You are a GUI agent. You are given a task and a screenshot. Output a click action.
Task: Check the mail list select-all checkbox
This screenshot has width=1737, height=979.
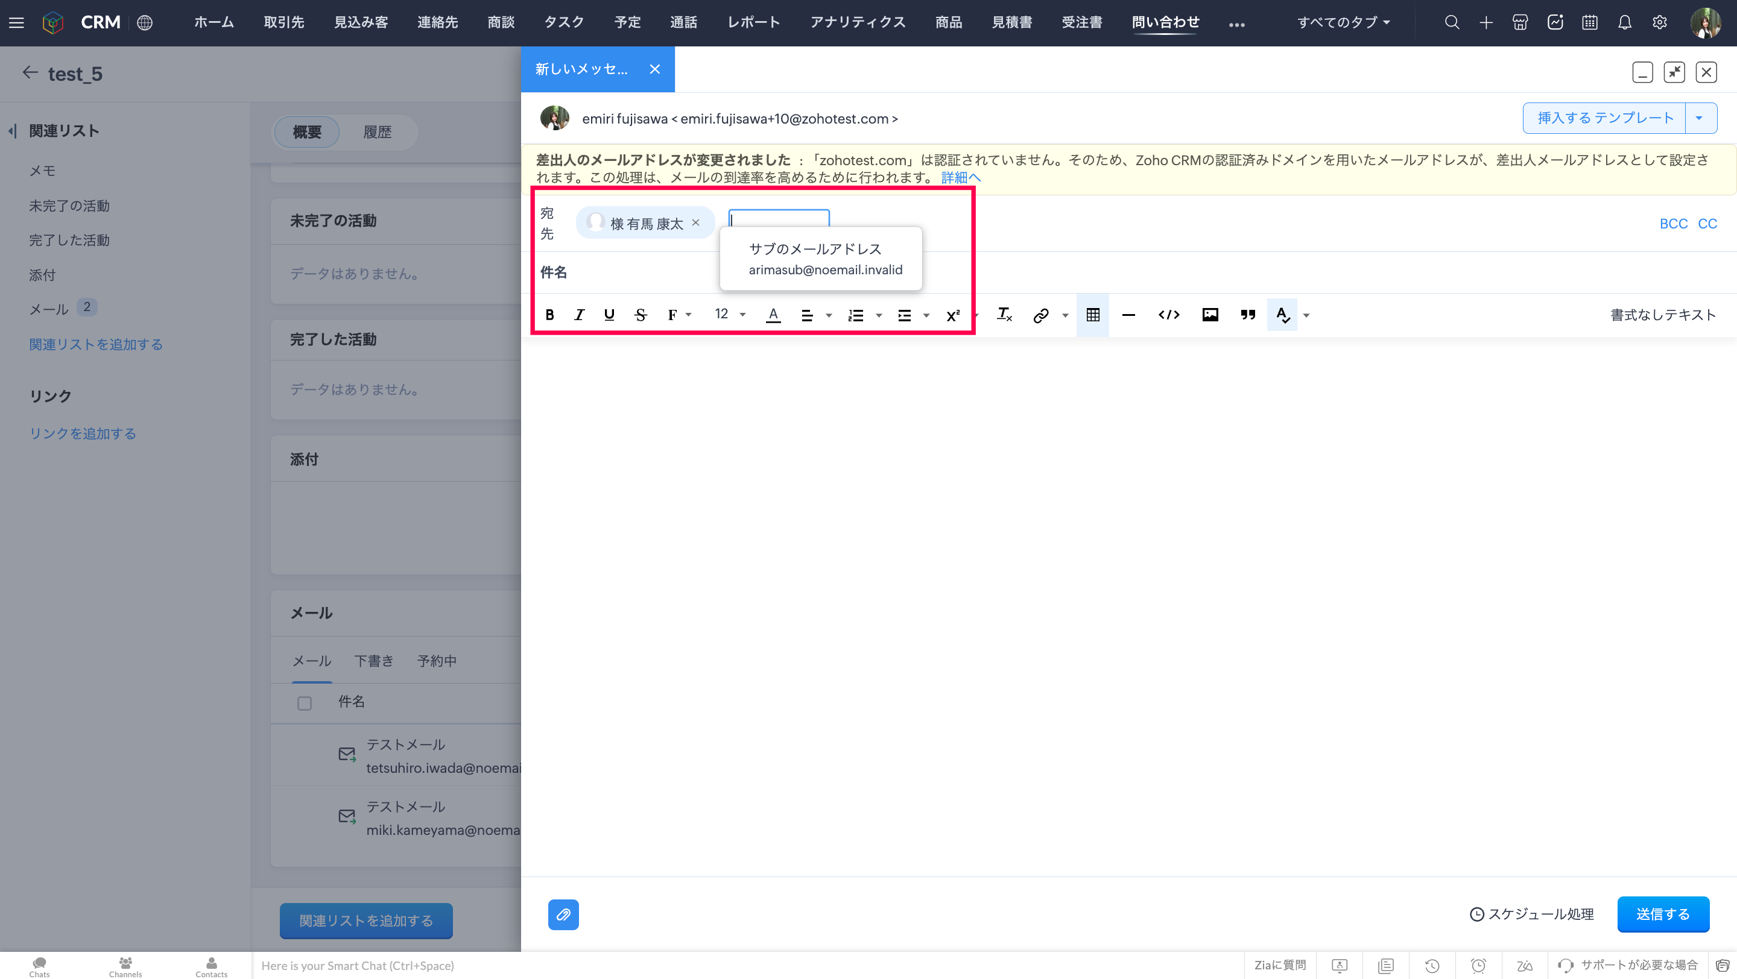(304, 704)
